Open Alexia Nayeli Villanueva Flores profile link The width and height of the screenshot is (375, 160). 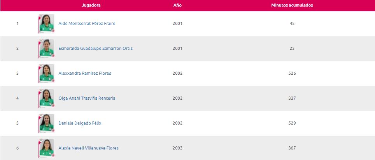coord(88,148)
